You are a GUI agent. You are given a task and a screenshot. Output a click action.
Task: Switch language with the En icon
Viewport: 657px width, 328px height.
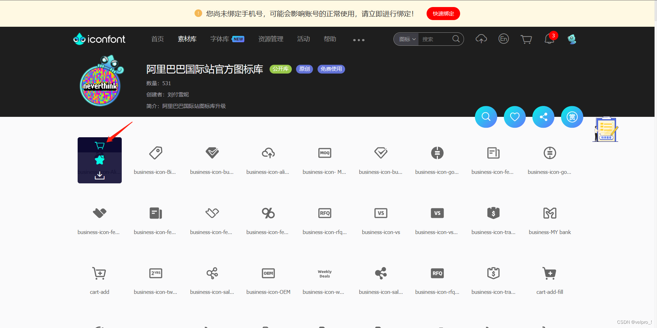pos(504,39)
